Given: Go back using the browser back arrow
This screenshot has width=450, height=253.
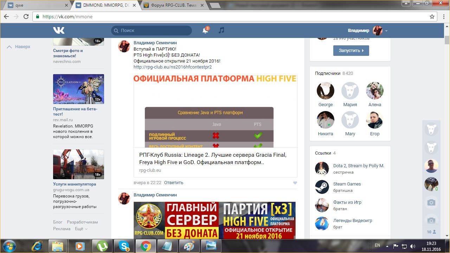Looking at the screenshot, I should coord(7,17).
